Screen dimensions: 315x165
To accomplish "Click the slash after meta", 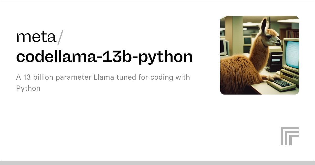I will [x=60, y=37].
